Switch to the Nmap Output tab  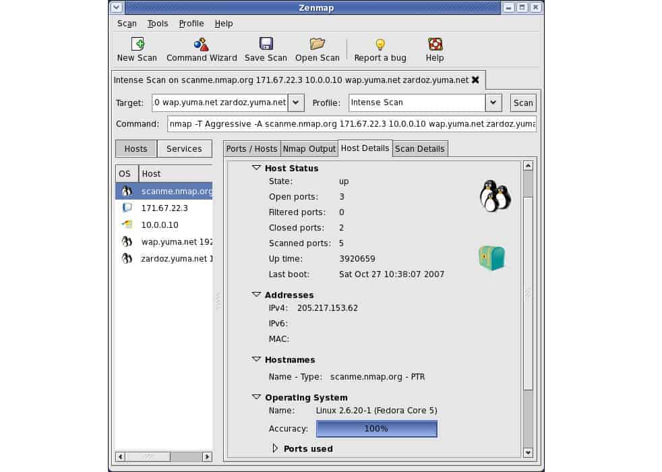click(x=309, y=149)
